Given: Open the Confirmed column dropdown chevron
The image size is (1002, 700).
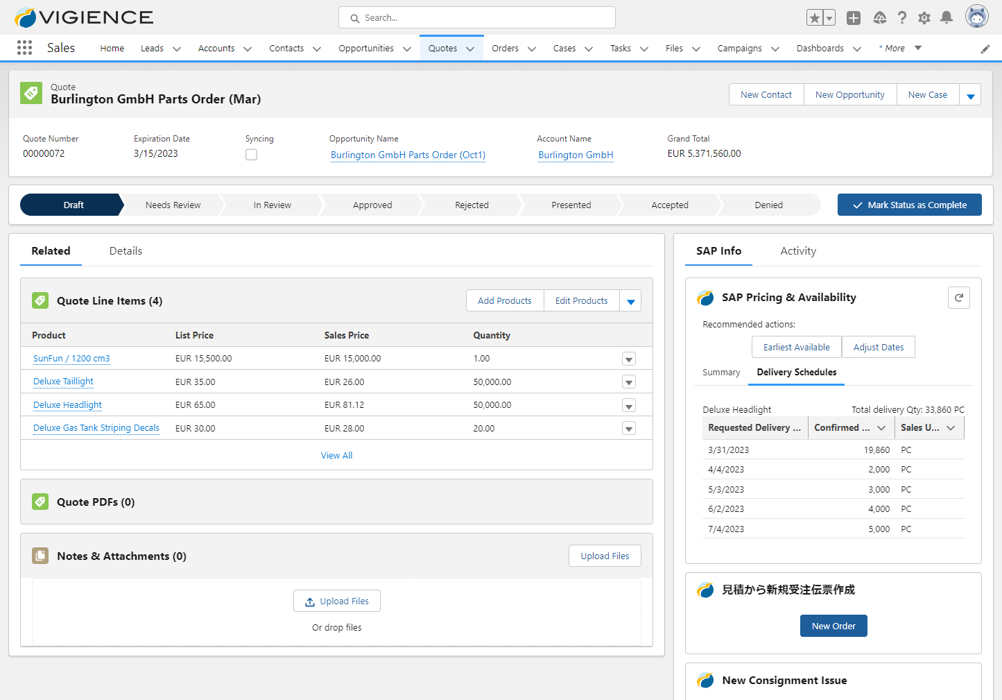Looking at the screenshot, I should 881,428.
